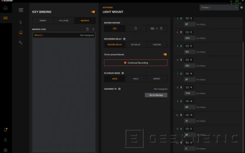Screen dimensions: 245x153
Task: Open the user account icon
Action: pyautogui.click(x=5, y=140)
